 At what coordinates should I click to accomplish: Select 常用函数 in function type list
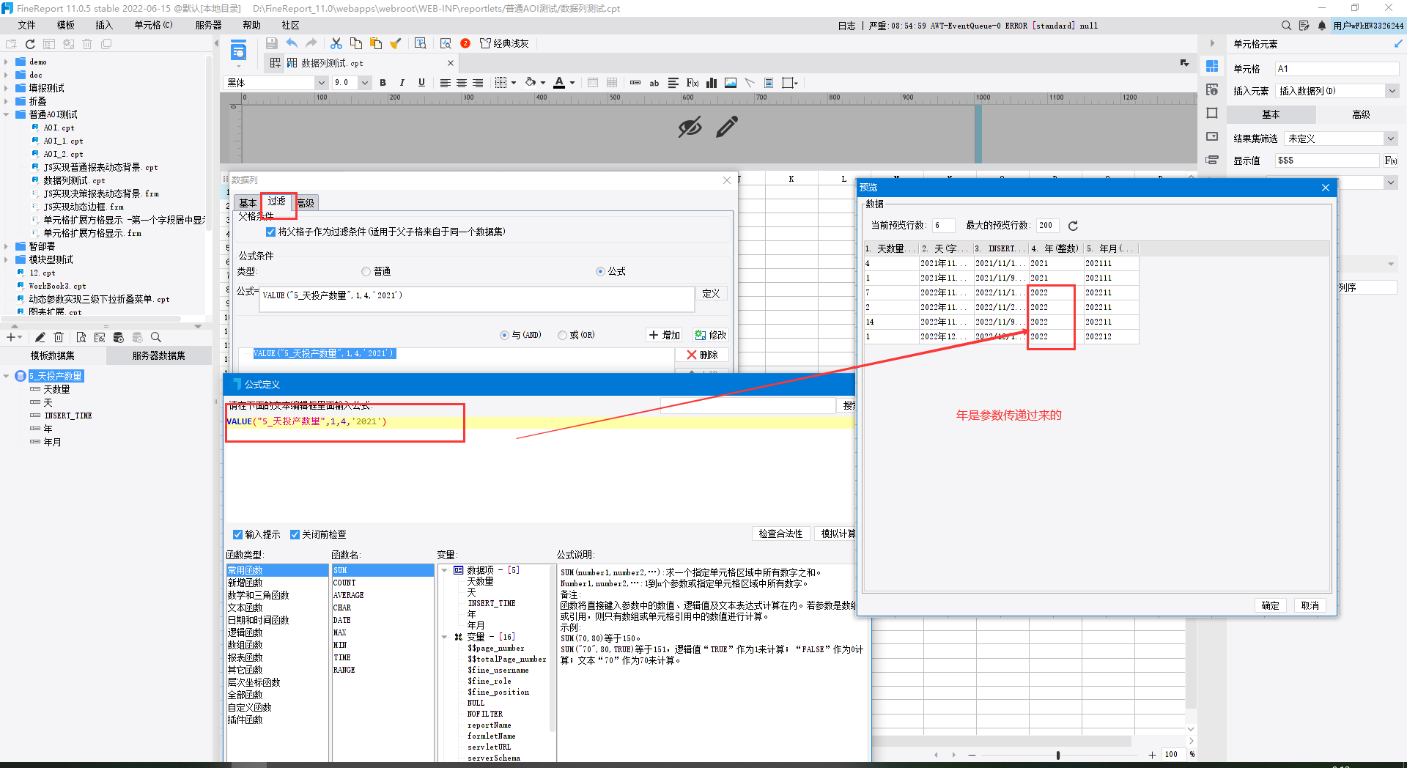point(277,570)
